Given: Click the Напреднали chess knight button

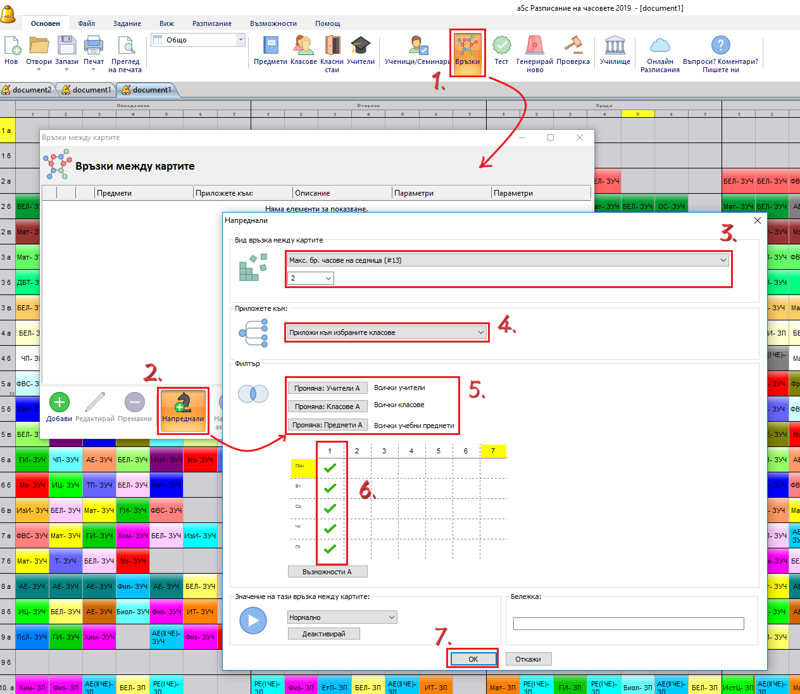Looking at the screenshot, I should pyautogui.click(x=183, y=408).
